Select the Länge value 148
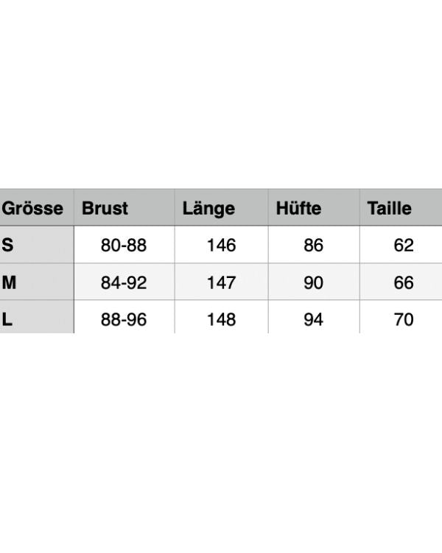 pos(221,319)
